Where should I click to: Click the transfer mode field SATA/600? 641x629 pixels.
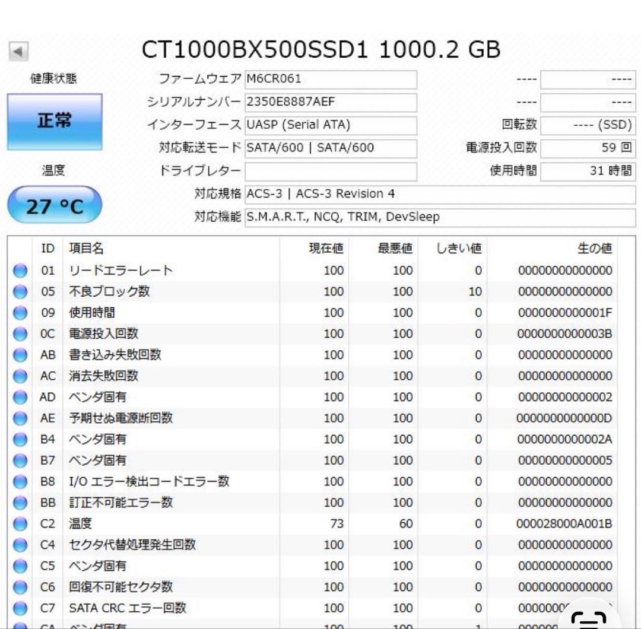[x=331, y=148]
